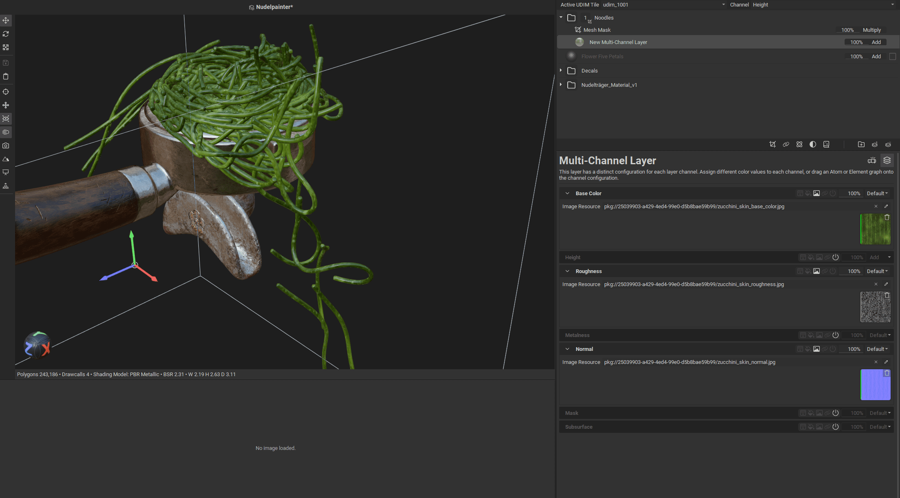Remove the zucchini_skin_base_color image resource
Screen dimensions: 900x498
click(876, 206)
